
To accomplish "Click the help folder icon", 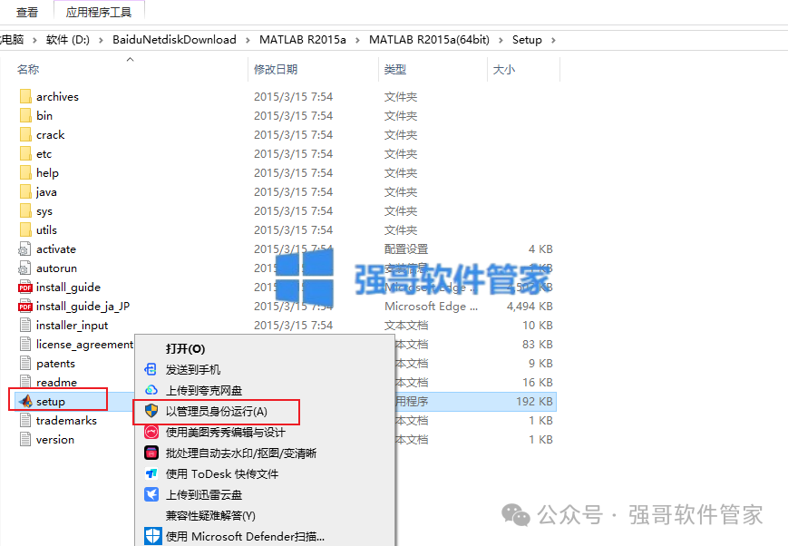I will [25, 173].
